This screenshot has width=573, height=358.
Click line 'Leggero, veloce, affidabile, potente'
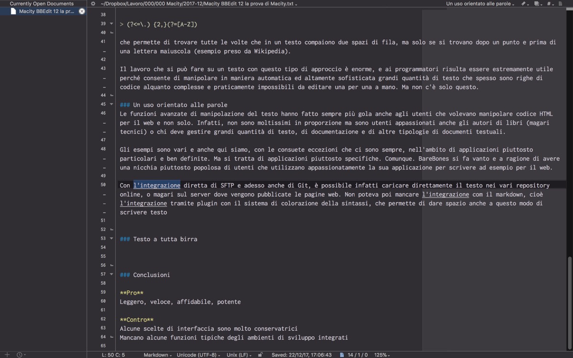pos(180,302)
